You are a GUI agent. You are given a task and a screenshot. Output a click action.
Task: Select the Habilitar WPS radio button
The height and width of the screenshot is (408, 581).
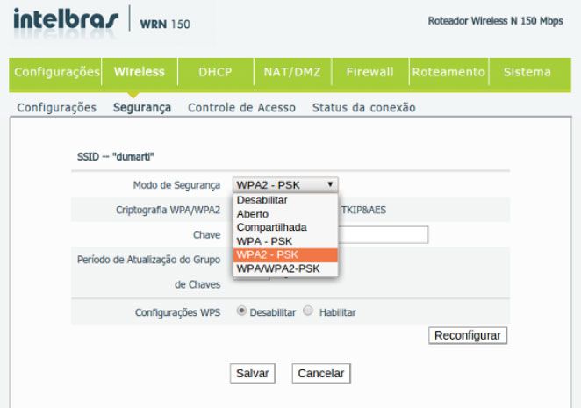tap(308, 312)
